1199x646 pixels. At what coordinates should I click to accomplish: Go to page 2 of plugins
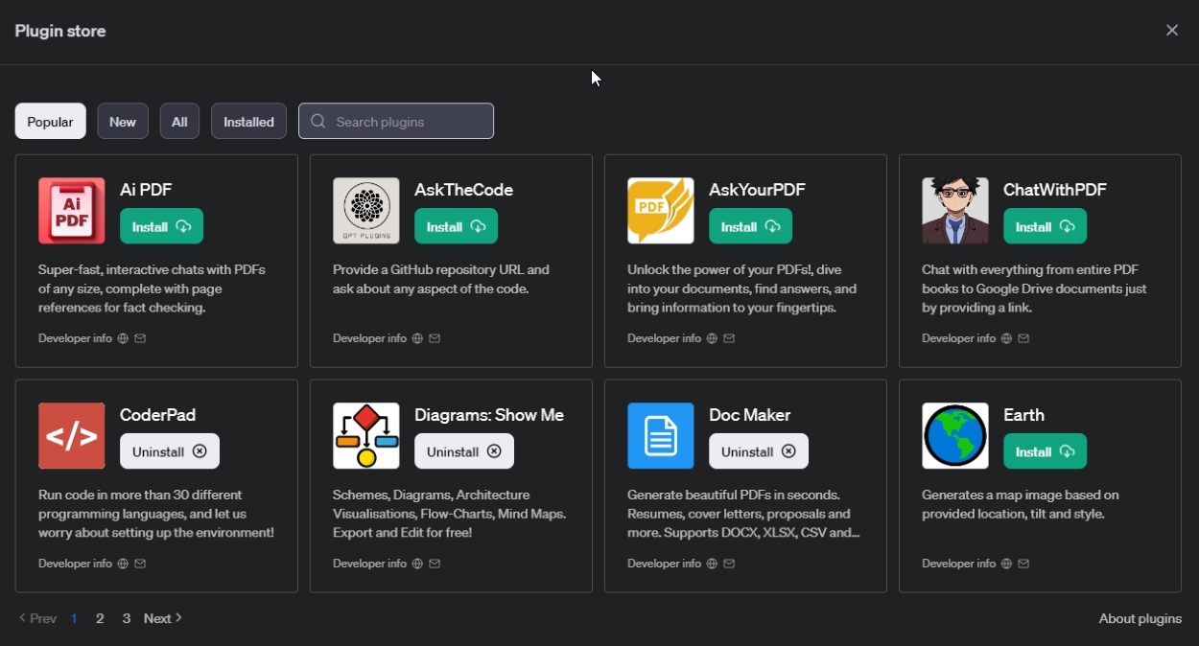click(x=100, y=618)
